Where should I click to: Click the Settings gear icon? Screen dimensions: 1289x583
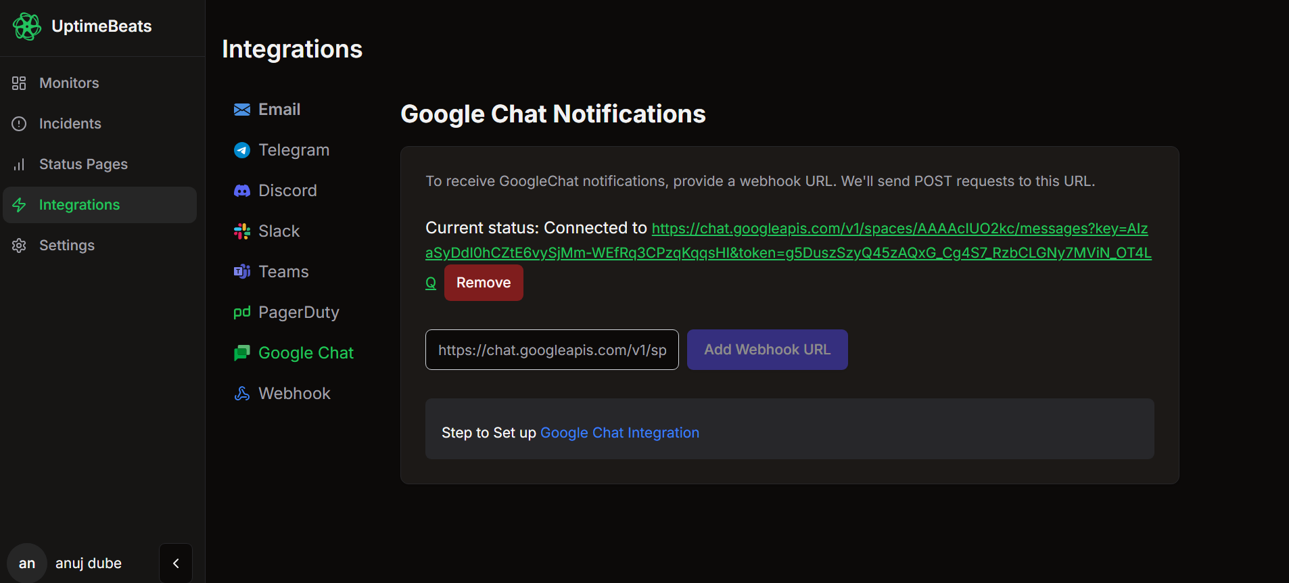tap(19, 246)
